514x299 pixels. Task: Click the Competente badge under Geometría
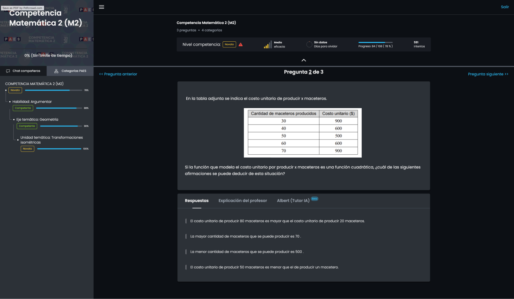coord(27,126)
